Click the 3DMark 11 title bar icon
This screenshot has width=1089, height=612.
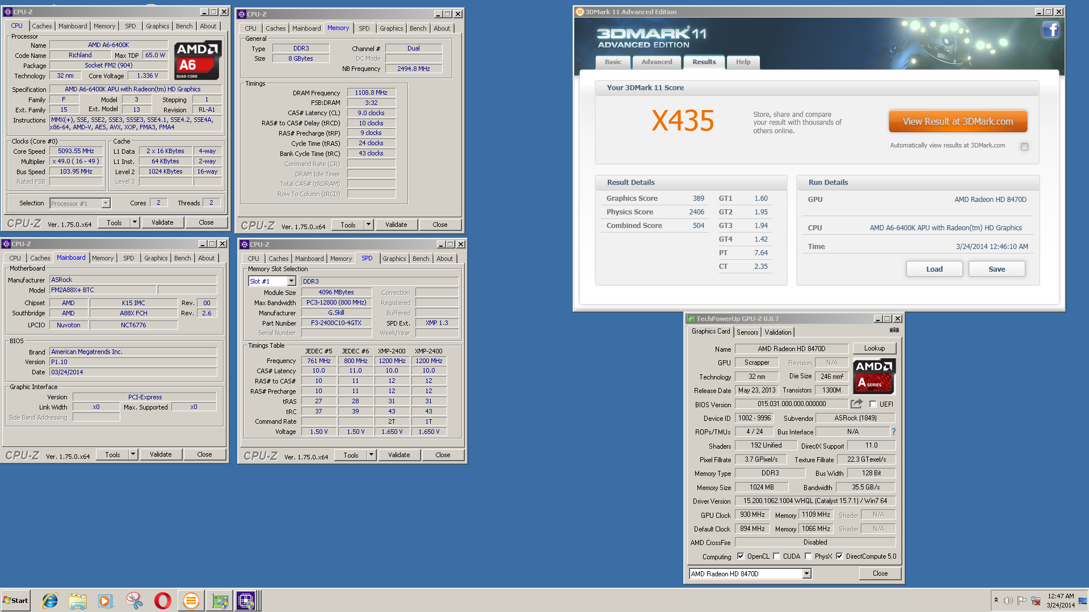579,11
